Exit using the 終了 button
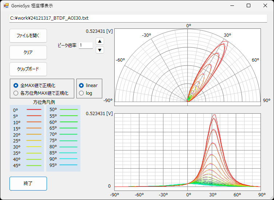274x200 pixels. (x=28, y=184)
